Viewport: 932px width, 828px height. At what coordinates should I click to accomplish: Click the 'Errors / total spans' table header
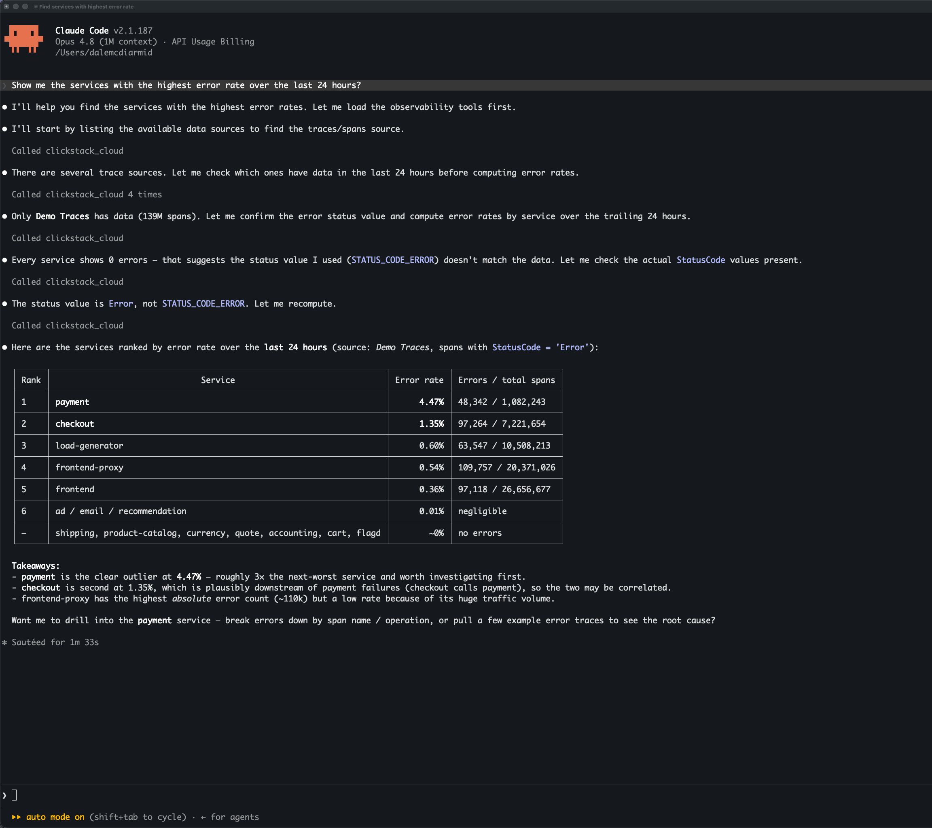click(x=506, y=380)
